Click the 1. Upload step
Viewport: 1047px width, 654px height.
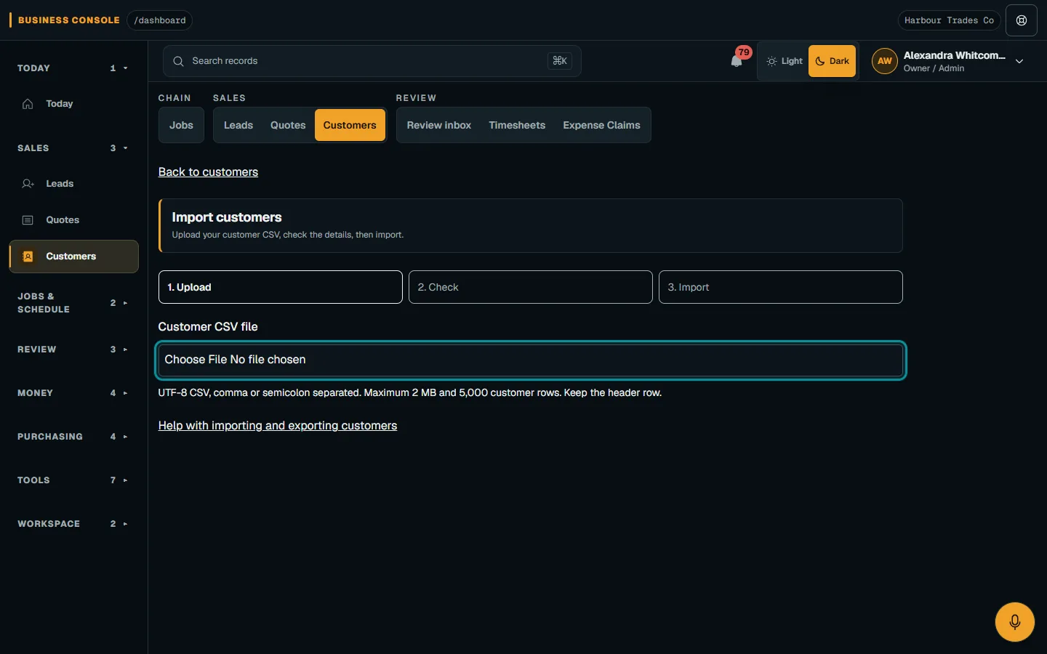[x=281, y=287]
